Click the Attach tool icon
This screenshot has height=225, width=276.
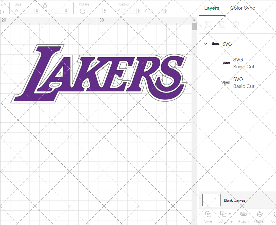(243, 214)
